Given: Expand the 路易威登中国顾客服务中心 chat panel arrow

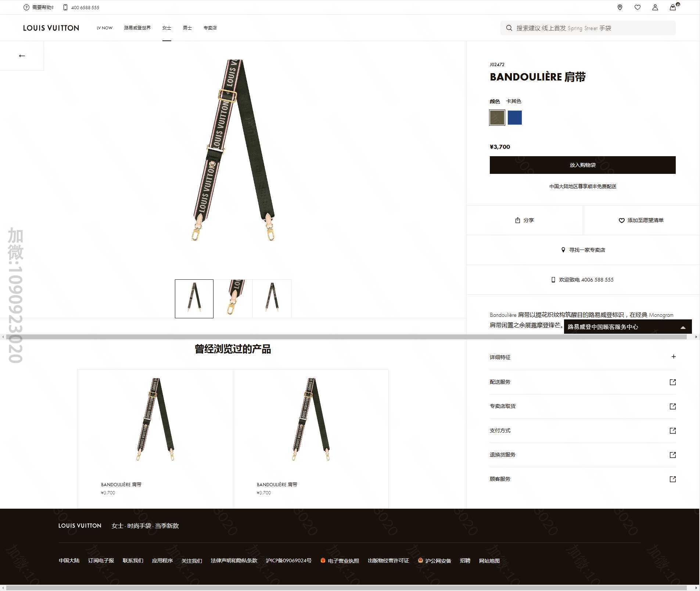Looking at the screenshot, I should pos(683,327).
